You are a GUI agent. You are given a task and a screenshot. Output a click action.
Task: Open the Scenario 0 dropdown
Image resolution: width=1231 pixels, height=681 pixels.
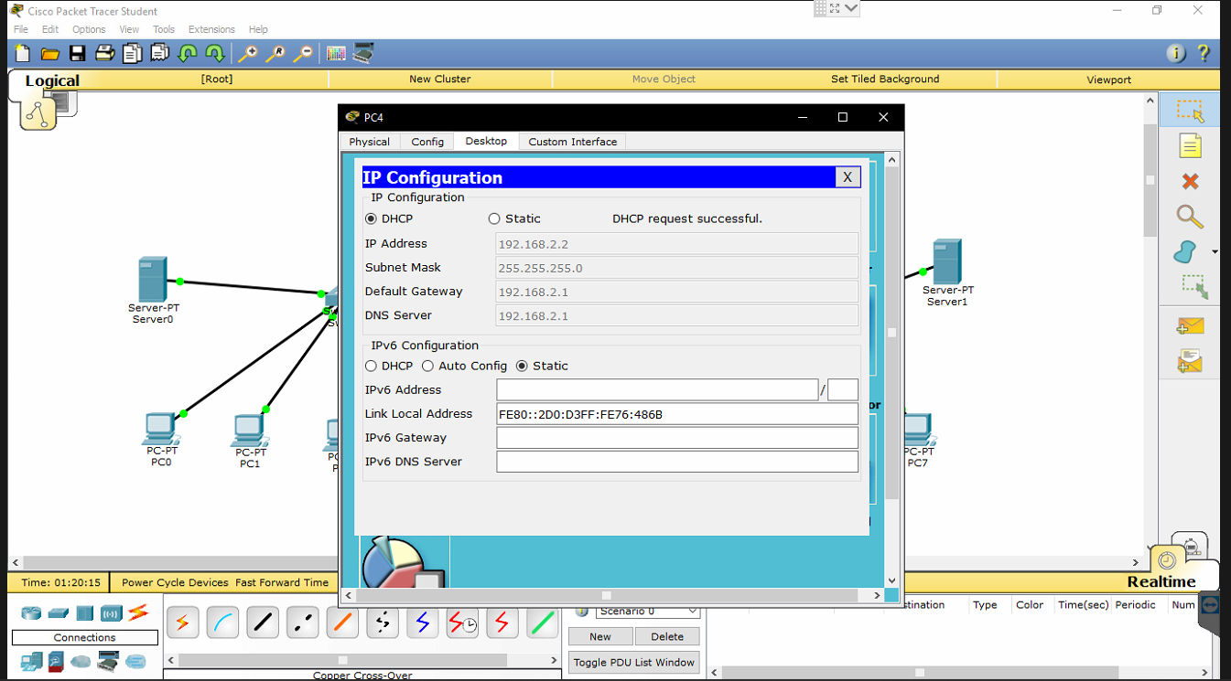[x=693, y=612]
